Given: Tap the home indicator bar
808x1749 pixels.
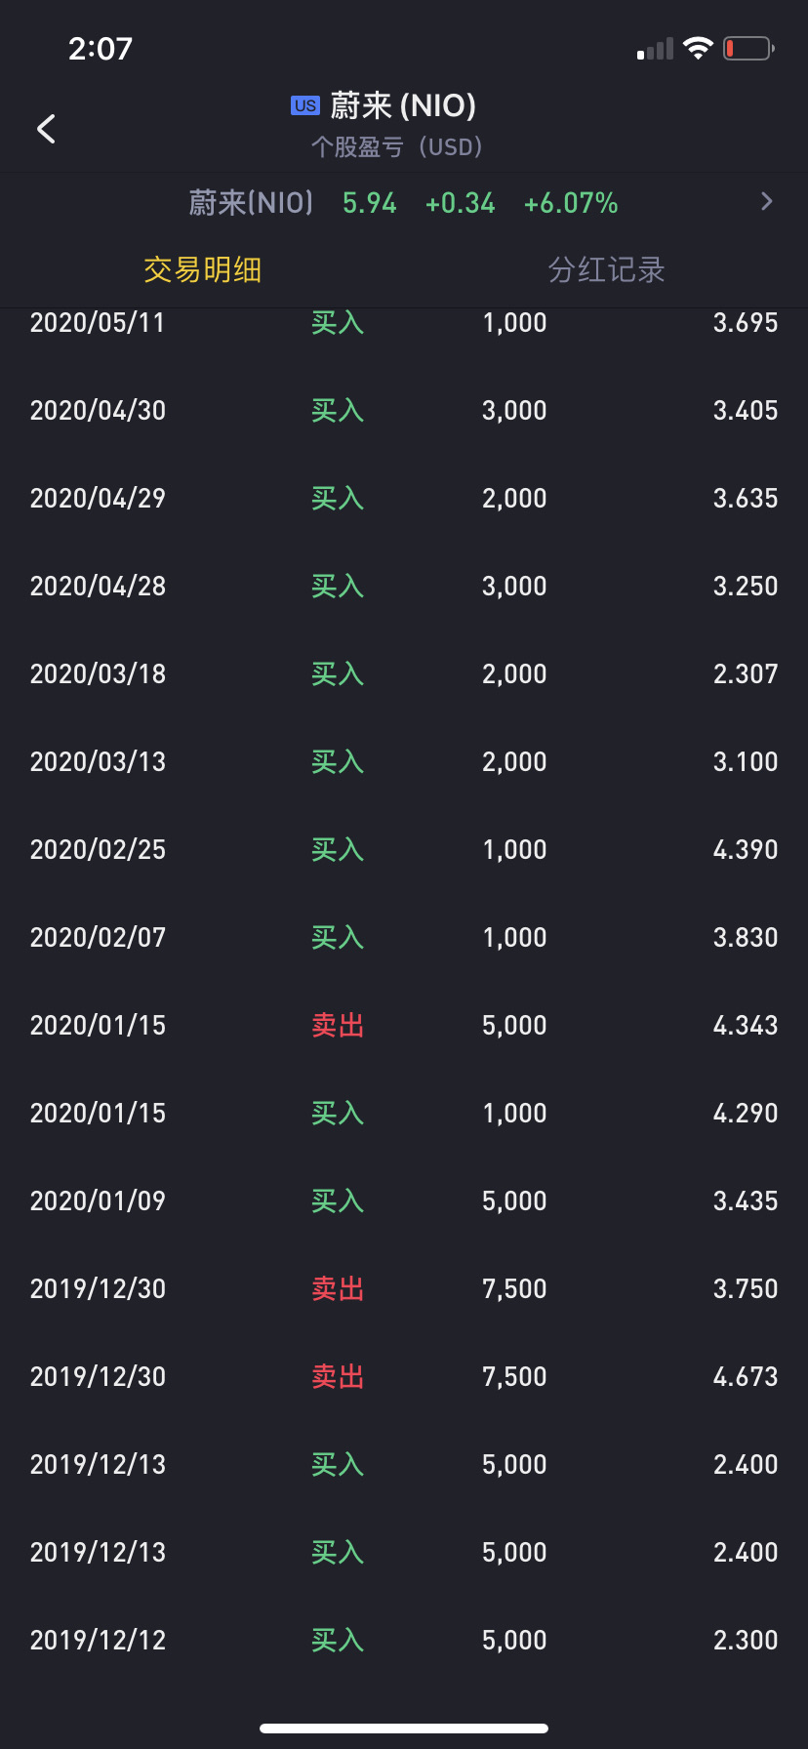Looking at the screenshot, I should (404, 1728).
